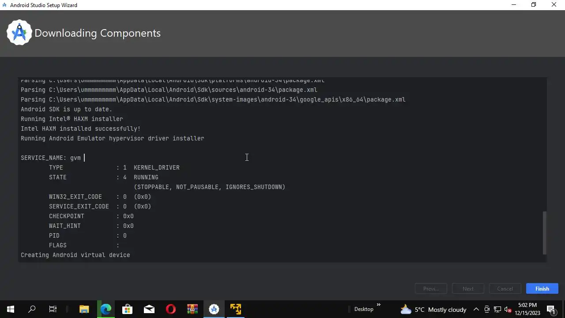
Task: Click the WAIT_HINT row
Action: (x=91, y=226)
